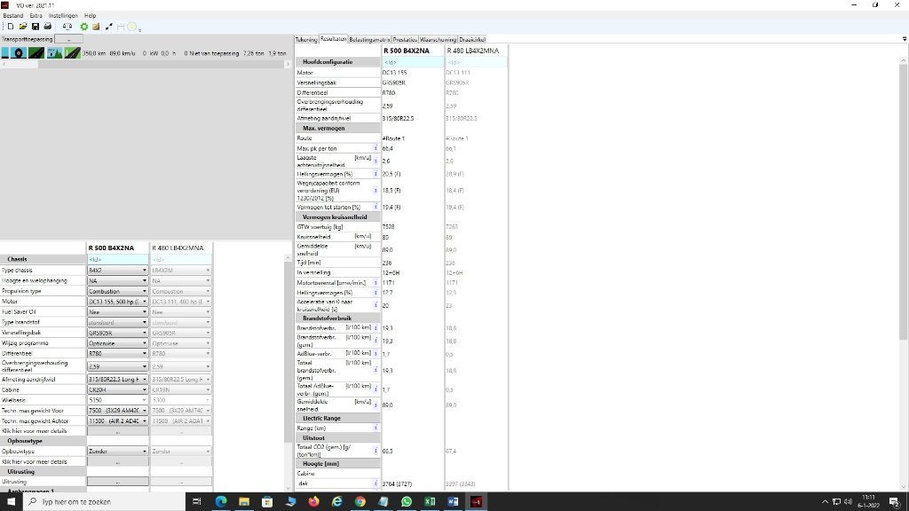Click the yellow notes toolbar icon

point(96,27)
